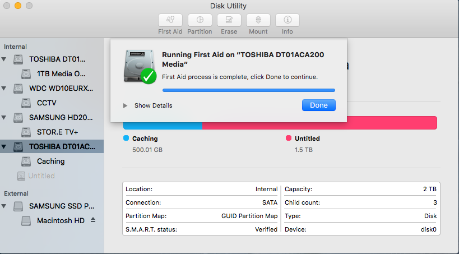Eject Macintosh HD with the eject icon
The width and height of the screenshot is (459, 254).
93,220
